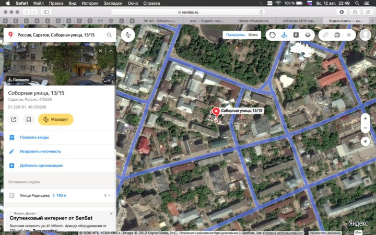Zoom out with the minus button
The height and width of the screenshot is (235, 376).
click(x=365, y=128)
